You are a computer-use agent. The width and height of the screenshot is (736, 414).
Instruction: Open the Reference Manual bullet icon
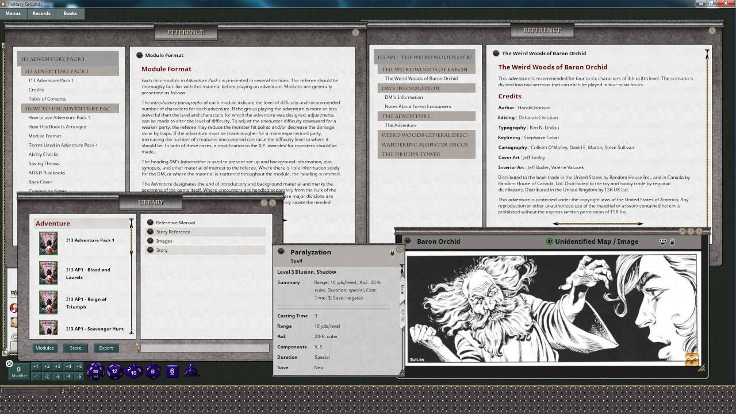[x=150, y=223]
